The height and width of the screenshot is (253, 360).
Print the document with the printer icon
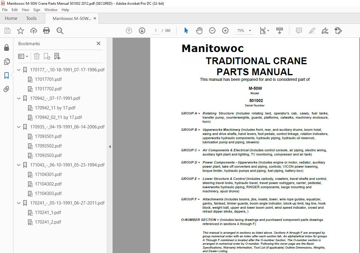[x=46, y=31]
